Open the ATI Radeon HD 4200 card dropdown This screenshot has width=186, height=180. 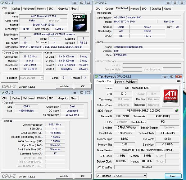(122, 176)
